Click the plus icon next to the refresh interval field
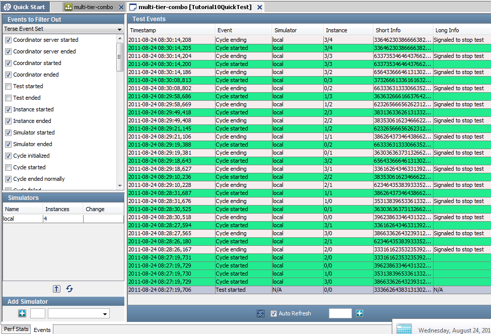This screenshot has height=334, width=491. tap(360, 313)
